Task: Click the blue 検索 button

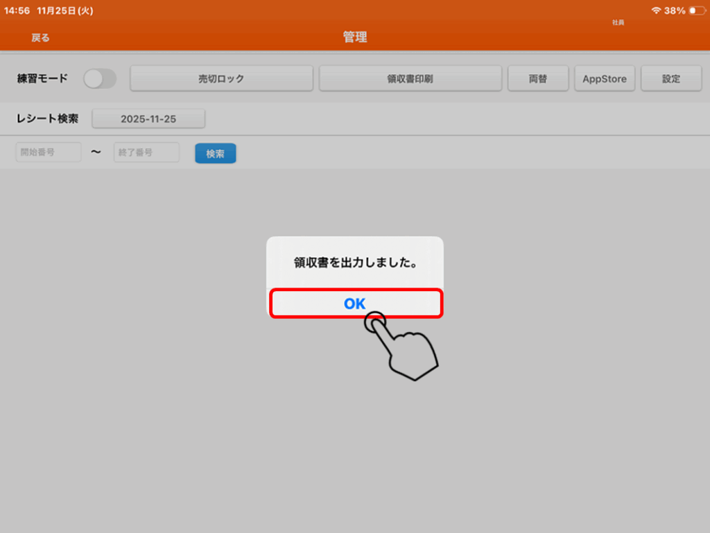Action: click(215, 153)
